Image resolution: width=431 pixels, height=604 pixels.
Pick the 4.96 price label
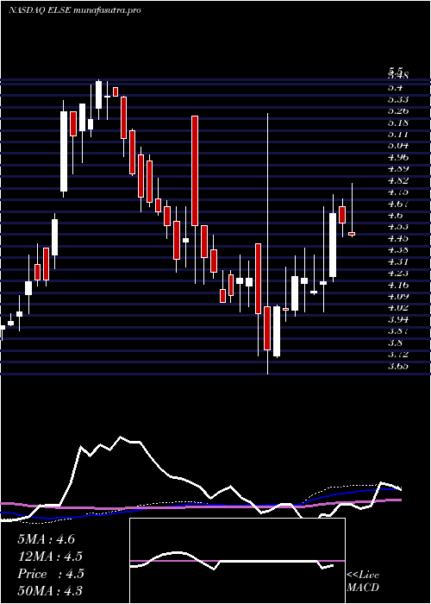click(x=398, y=157)
